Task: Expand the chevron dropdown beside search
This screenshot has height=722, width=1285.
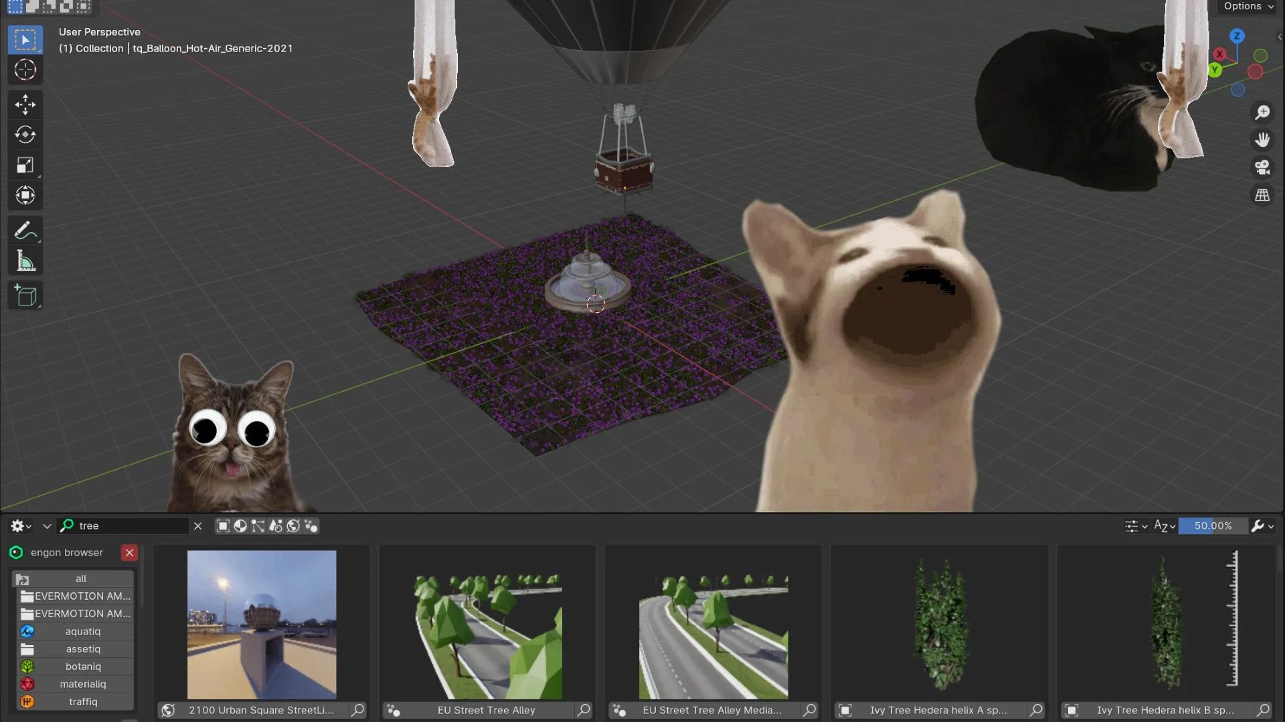Action: coord(47,526)
